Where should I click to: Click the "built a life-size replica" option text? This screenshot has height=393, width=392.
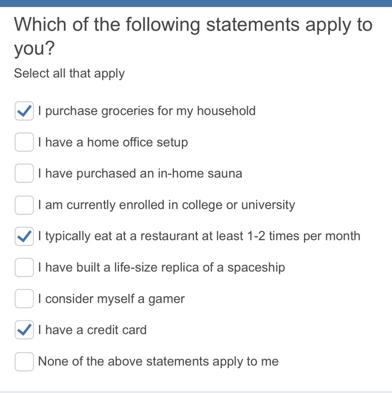[162, 268]
